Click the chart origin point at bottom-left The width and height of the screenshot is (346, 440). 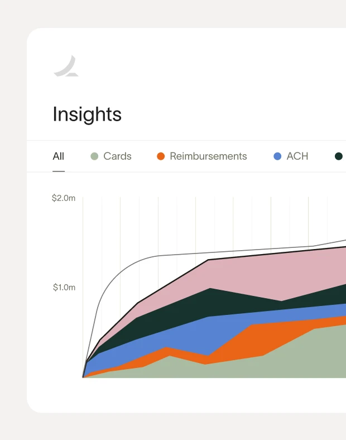83,377
